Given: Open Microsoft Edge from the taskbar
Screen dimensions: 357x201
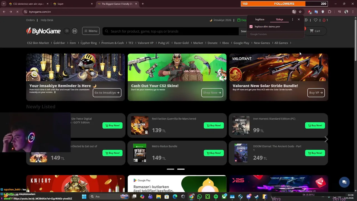Looking at the screenshot, I should coord(175,197).
